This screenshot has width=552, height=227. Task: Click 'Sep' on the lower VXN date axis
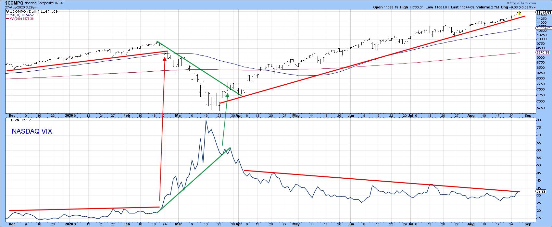[528, 224]
